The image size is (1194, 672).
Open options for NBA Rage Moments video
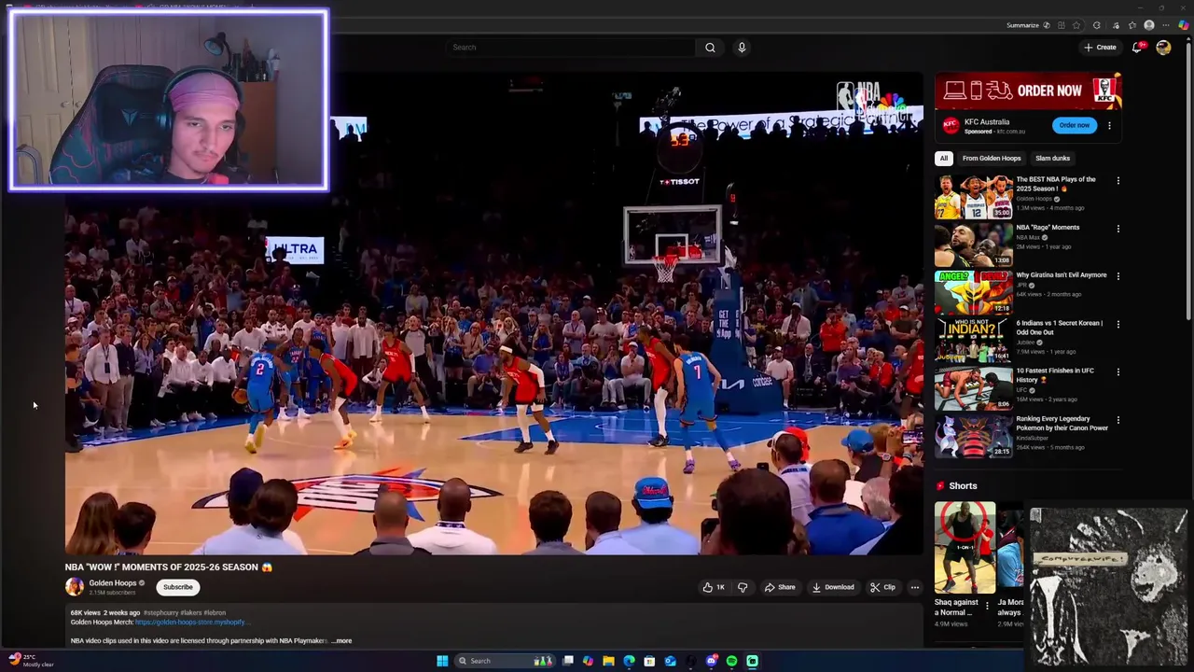(1118, 229)
